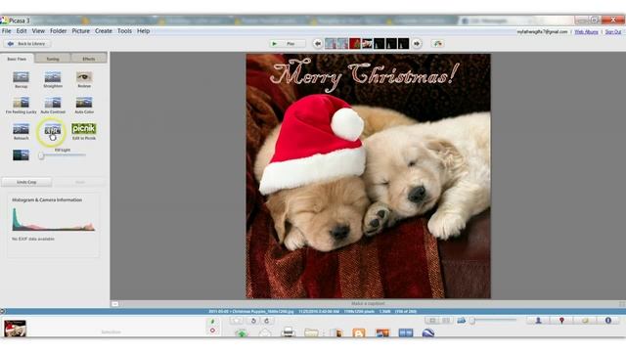Apply Auto Contrast to the photo
The image size is (626, 352).
click(x=53, y=106)
